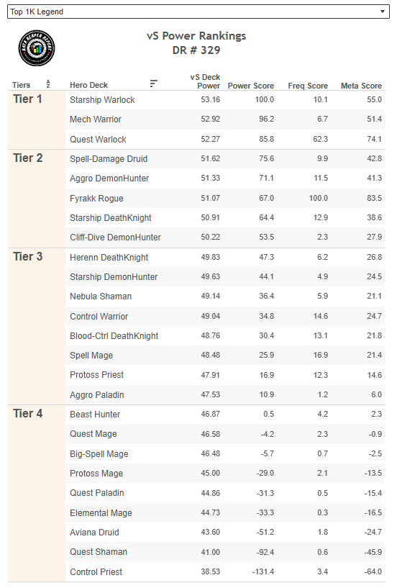Click the Data Reaper Report logo
397x588 pixels.
37,48
